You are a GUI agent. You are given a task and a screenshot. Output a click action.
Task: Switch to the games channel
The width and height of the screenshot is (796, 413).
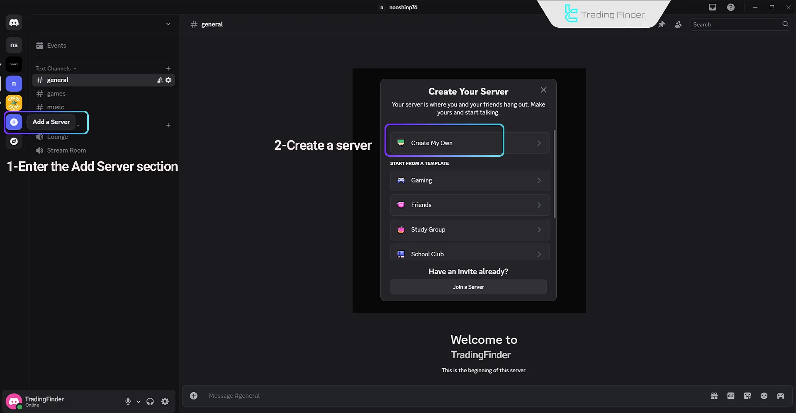(x=56, y=94)
